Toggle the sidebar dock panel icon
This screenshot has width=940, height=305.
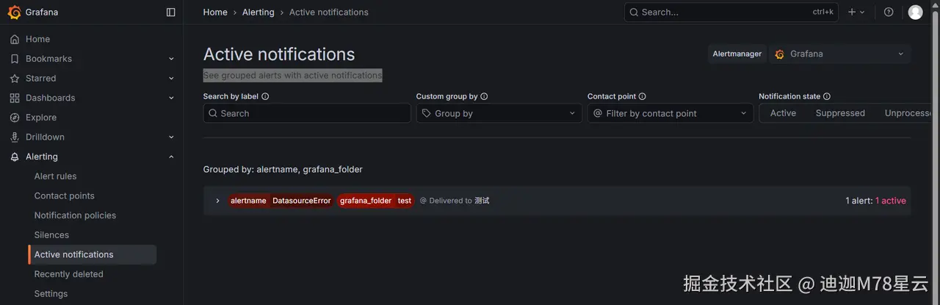tap(171, 12)
